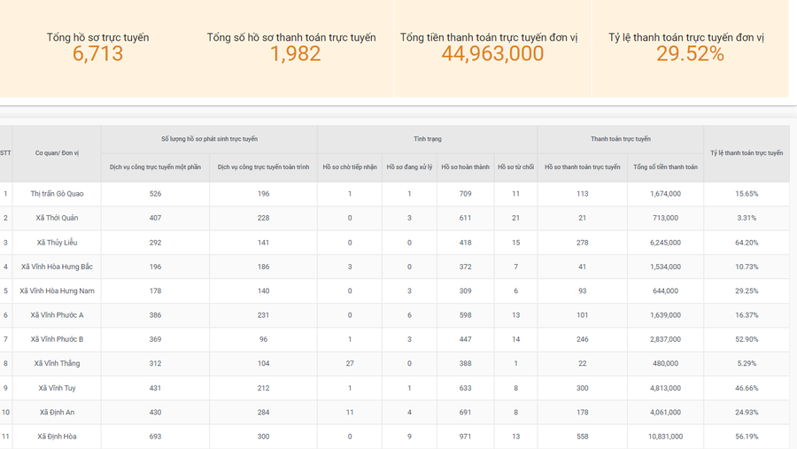The width and height of the screenshot is (797, 449).
Task: Click the 10,831,000 amount in Xã Định Hòa row
Action: coord(665,437)
